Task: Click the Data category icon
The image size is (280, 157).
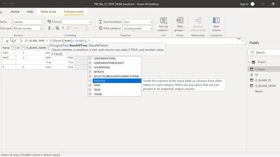Action: pyautogui.click(x=101, y=28)
